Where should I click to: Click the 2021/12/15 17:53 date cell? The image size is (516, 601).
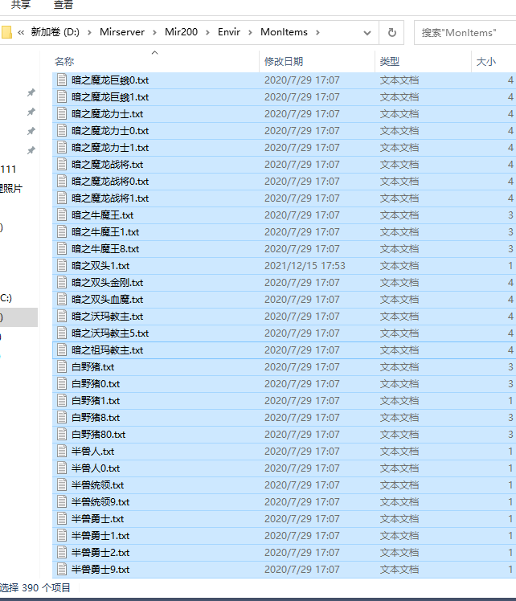(x=305, y=266)
